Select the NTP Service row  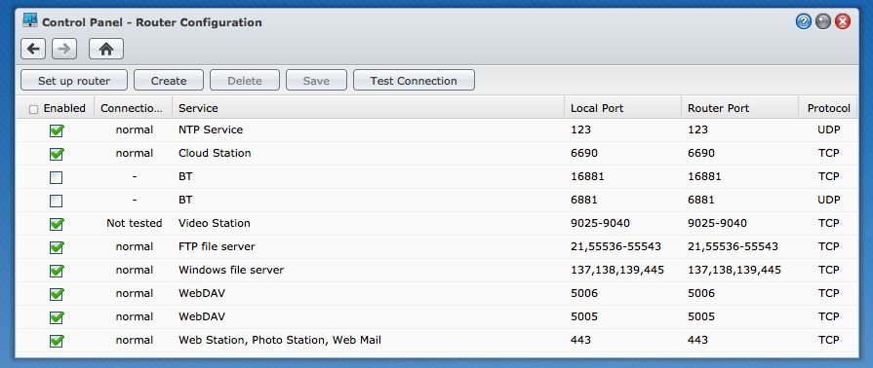point(437,130)
